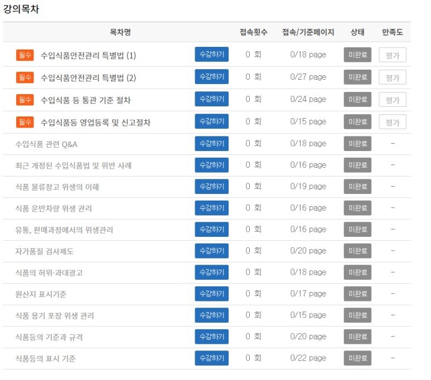
Task: Click 미완료 status of 수입식품안전관리 특별법 (2)
Action: (x=357, y=77)
